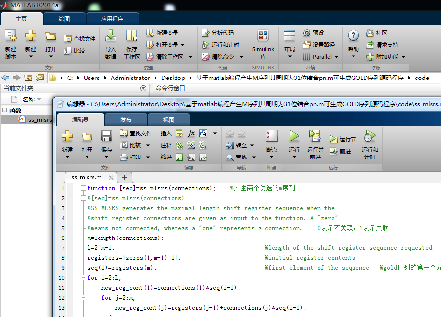Screen dimensions: 441x317
Task: Click Set Path (设置路径) button
Action: click(x=319, y=45)
